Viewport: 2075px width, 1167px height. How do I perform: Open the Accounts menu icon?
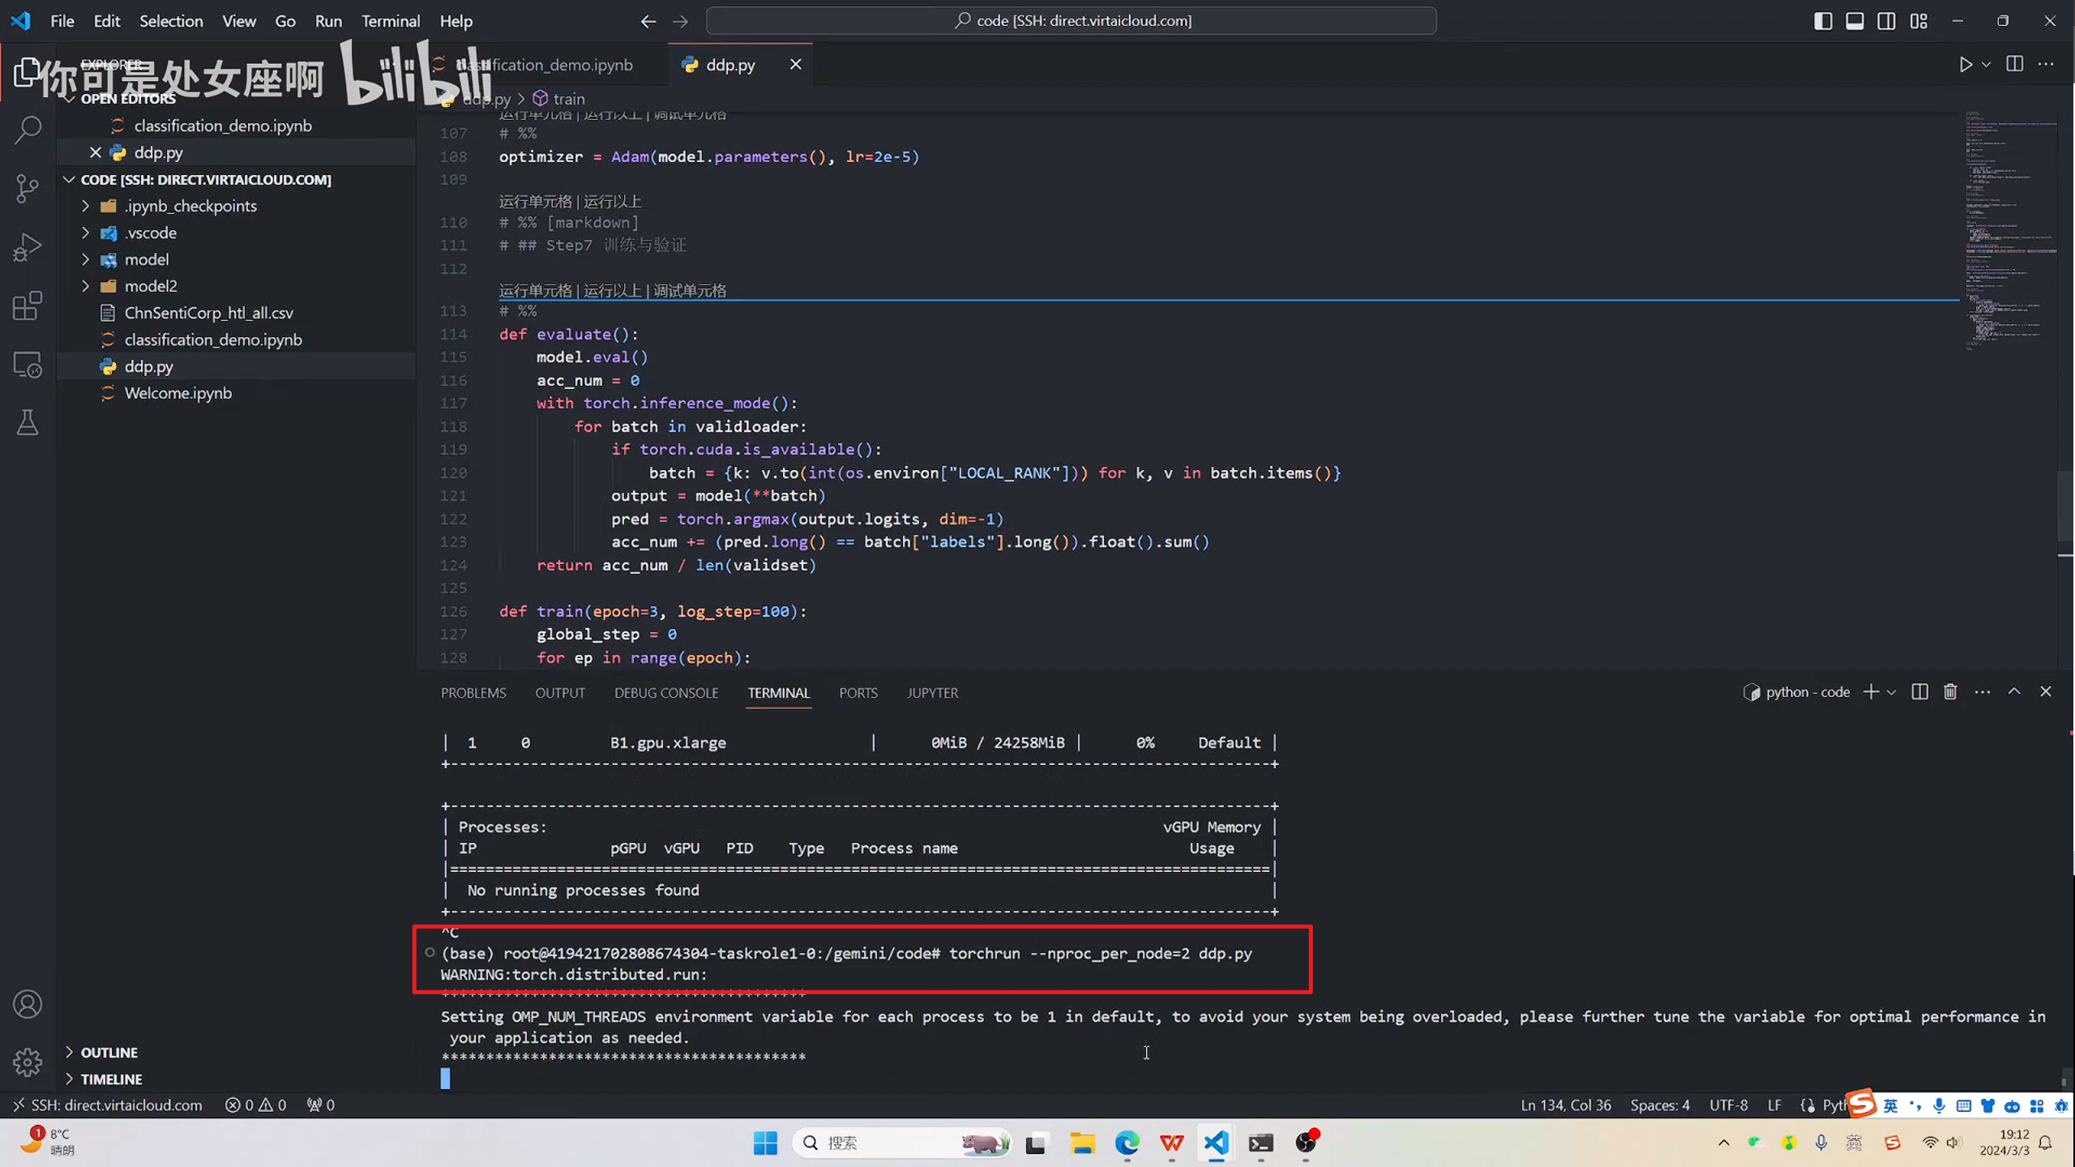(x=28, y=1004)
